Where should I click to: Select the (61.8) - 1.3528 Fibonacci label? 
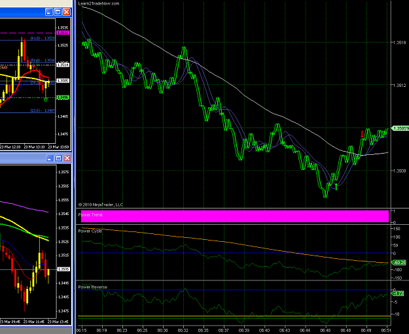43,39
